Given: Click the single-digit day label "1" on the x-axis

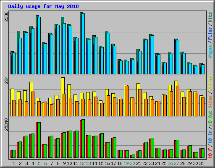Looking at the screenshot, I should coord(14,163).
